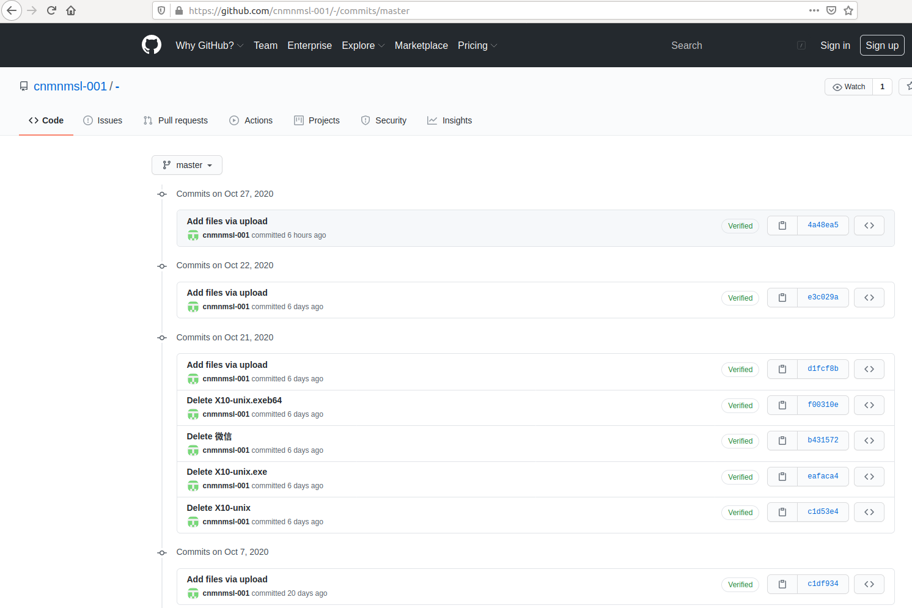The width and height of the screenshot is (912, 608).
Task: Open the Security tab
Action: 383,120
